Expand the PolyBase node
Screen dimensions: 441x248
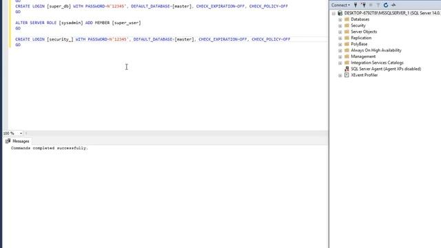pos(340,44)
